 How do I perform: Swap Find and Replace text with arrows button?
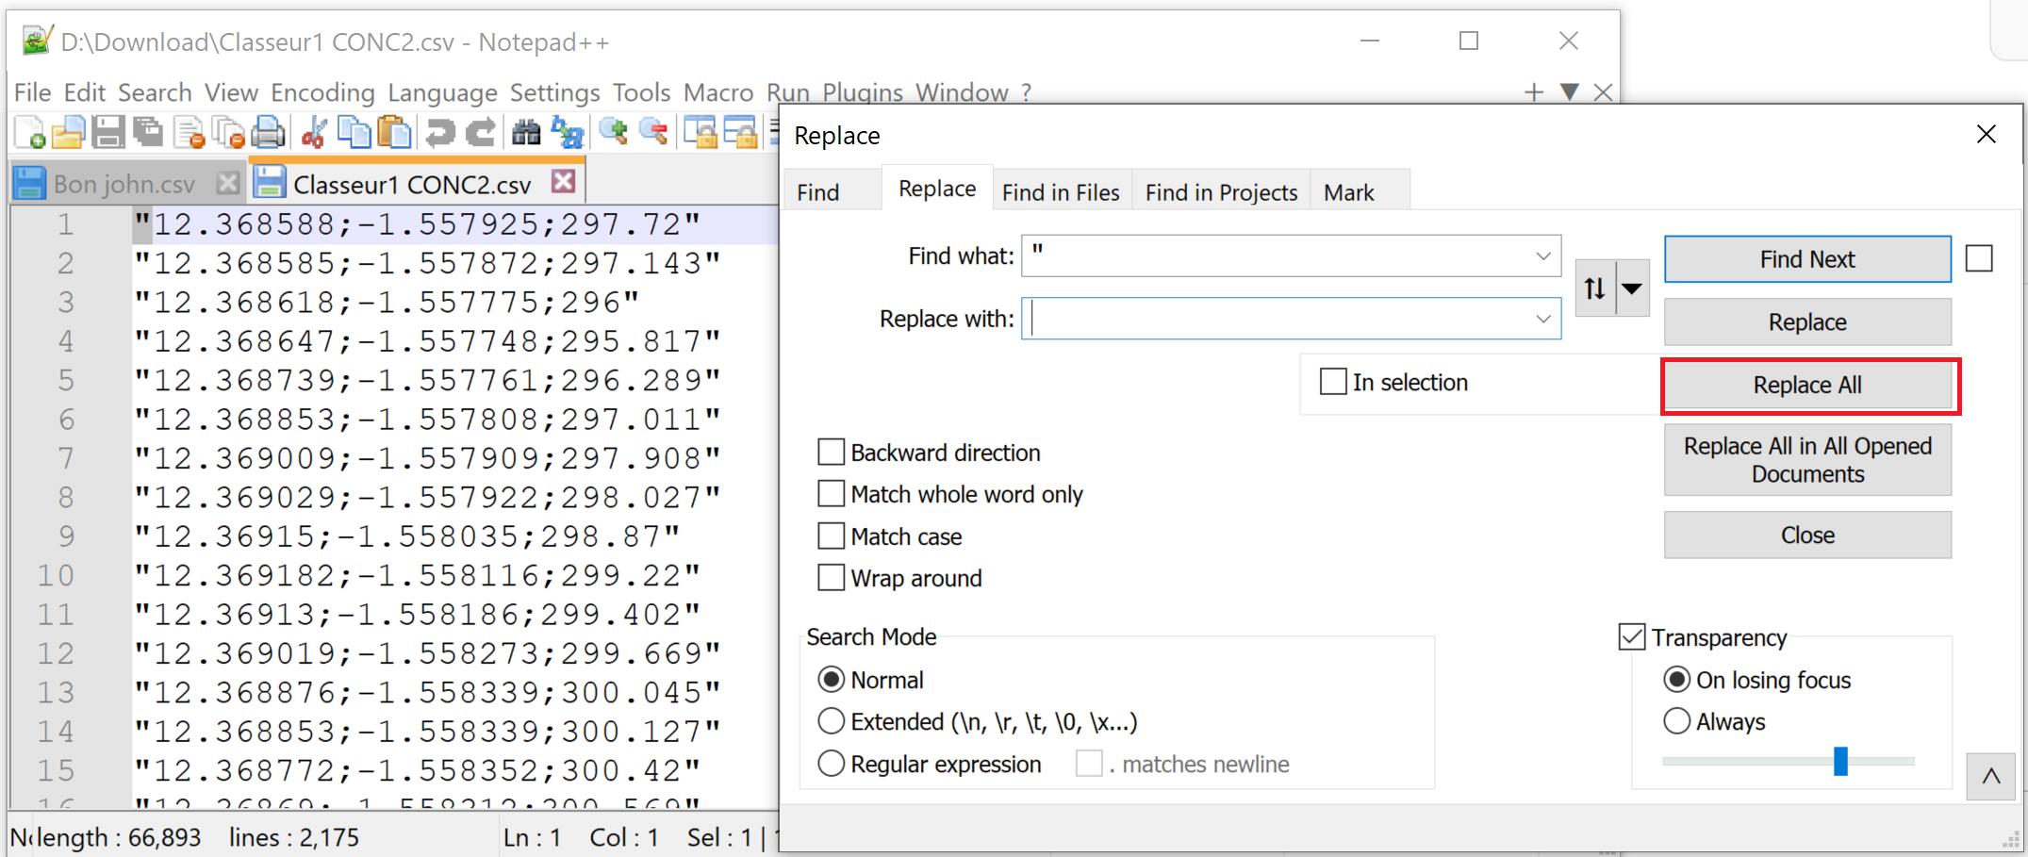point(1594,288)
